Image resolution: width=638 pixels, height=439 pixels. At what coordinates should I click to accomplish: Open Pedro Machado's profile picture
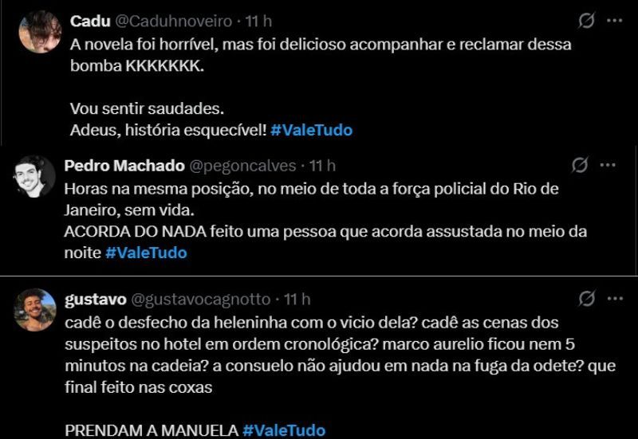(x=34, y=176)
